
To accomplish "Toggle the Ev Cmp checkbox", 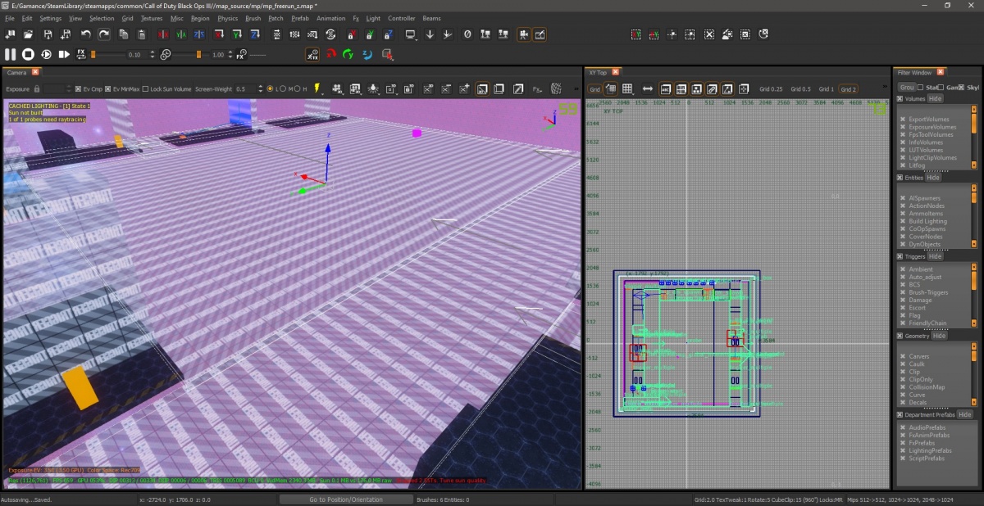I will click(x=78, y=88).
